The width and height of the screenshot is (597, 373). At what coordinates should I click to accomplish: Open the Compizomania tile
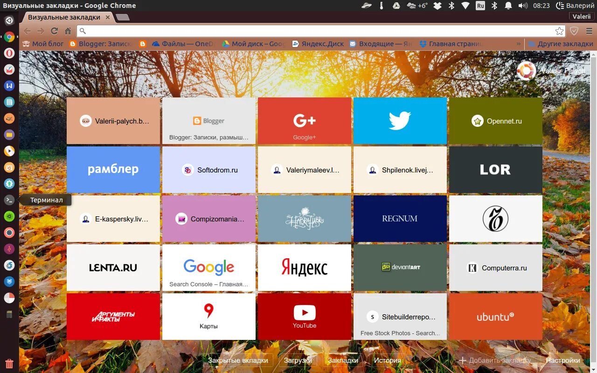tap(208, 219)
